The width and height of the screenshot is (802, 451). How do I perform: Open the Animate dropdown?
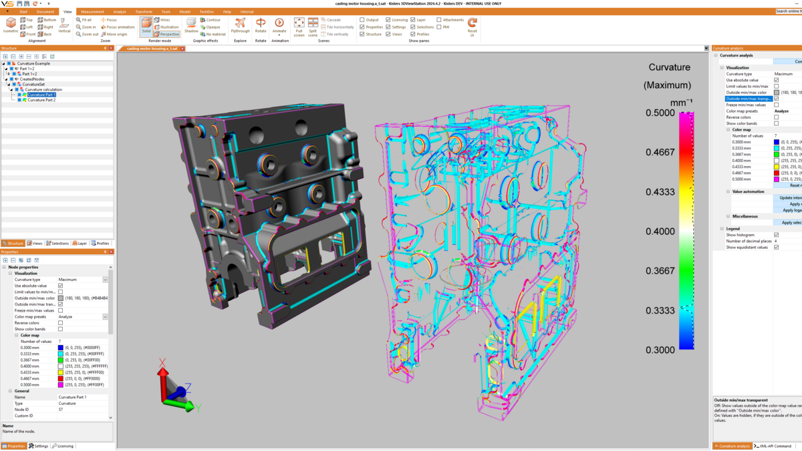click(x=279, y=35)
